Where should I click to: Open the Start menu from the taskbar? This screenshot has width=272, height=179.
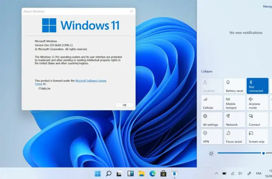pyautogui.click(x=98, y=173)
